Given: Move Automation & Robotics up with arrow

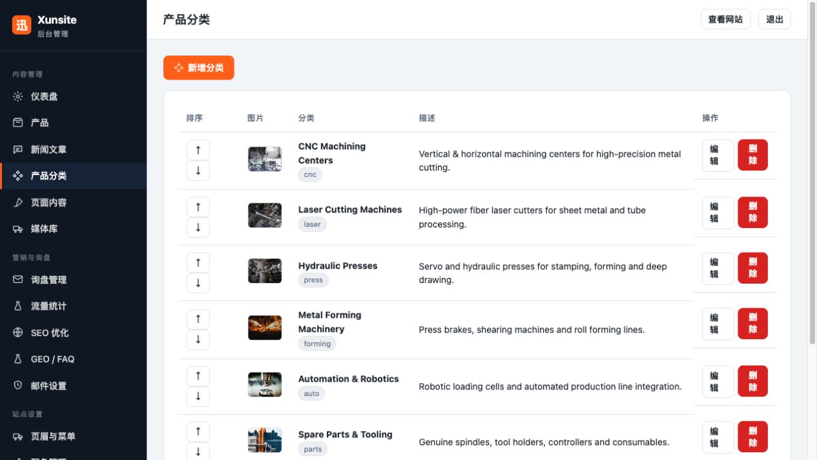Looking at the screenshot, I should [x=198, y=375].
